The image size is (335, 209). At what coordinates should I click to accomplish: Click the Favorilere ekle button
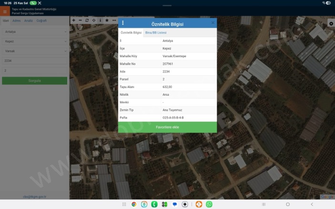[x=167, y=127]
